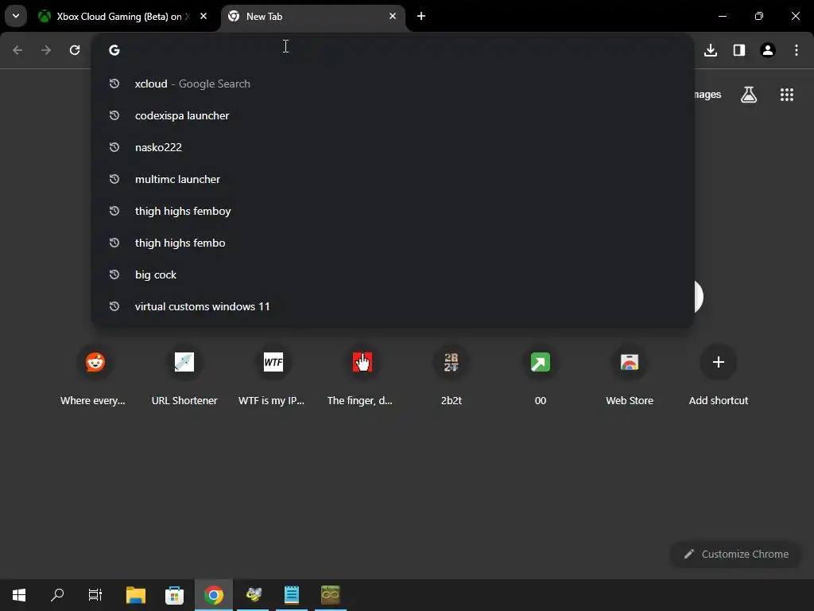
Task: Open the URL Shortener shortcut
Action: click(x=184, y=376)
